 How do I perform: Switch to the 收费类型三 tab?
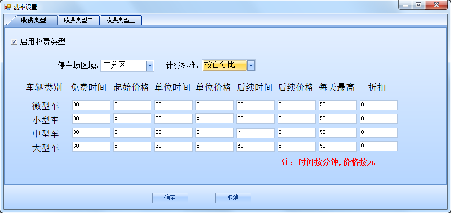tap(120, 20)
